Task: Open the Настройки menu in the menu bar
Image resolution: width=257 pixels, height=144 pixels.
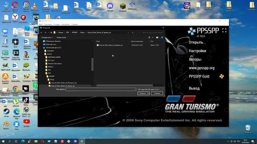Action: coord(65,24)
